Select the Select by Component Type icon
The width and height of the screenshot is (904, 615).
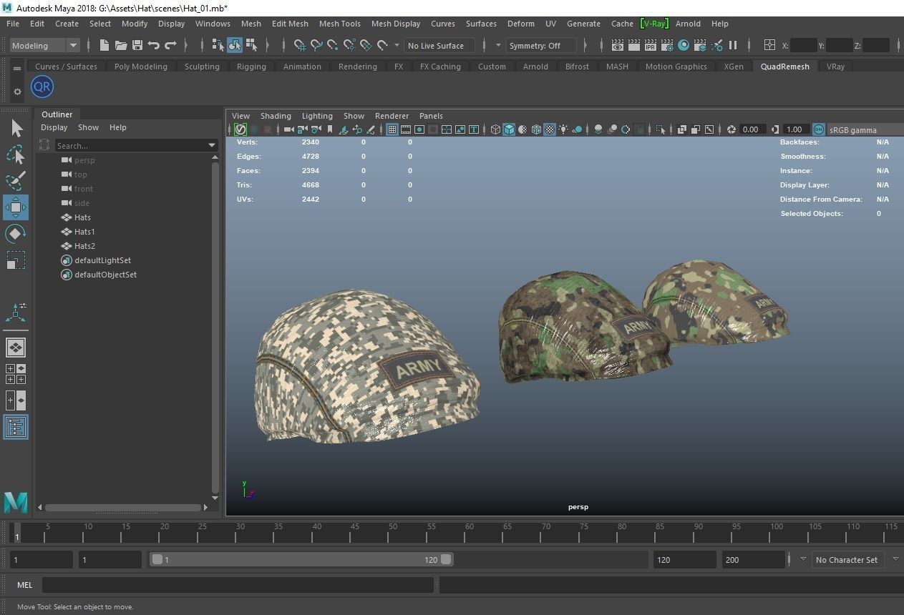(251, 45)
